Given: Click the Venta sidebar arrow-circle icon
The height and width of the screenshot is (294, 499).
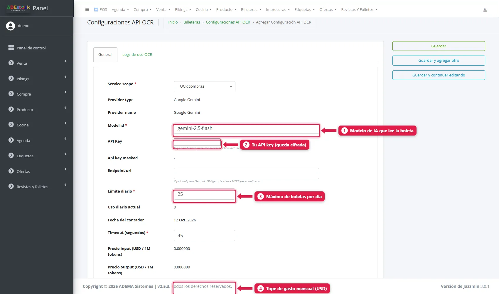Looking at the screenshot, I should (11, 63).
